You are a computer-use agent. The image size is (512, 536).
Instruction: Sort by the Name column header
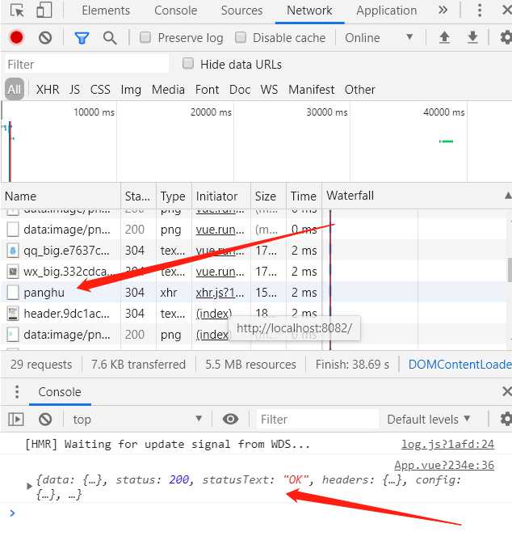[x=60, y=196]
